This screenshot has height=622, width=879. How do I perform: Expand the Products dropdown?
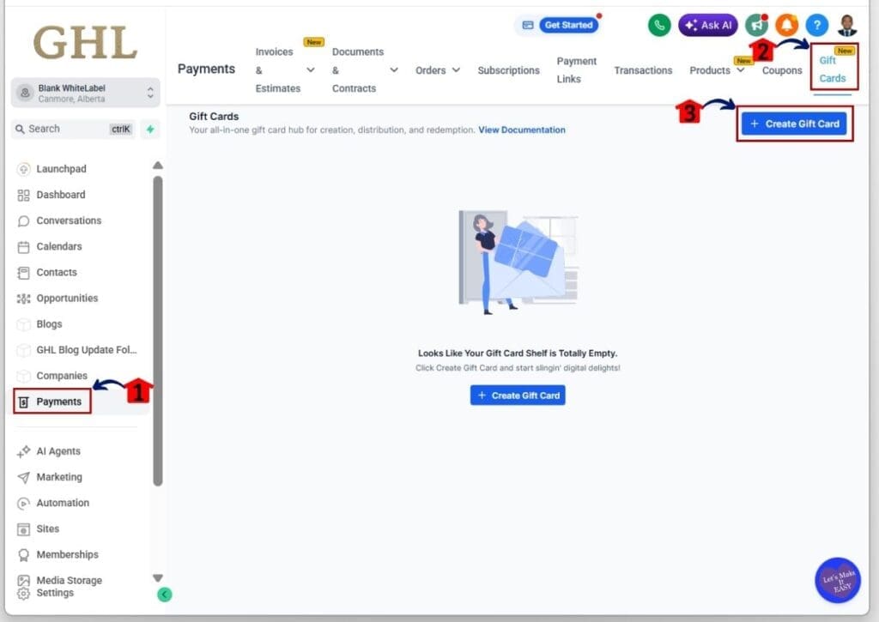716,70
